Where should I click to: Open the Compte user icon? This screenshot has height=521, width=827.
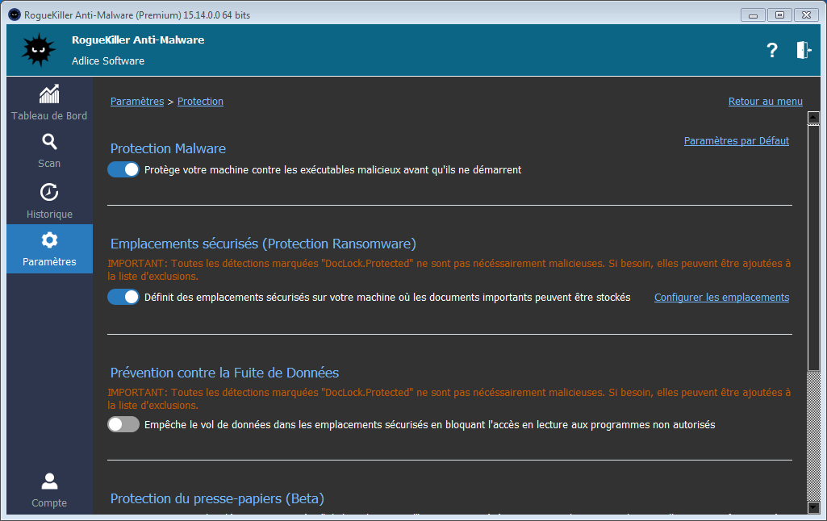49,482
